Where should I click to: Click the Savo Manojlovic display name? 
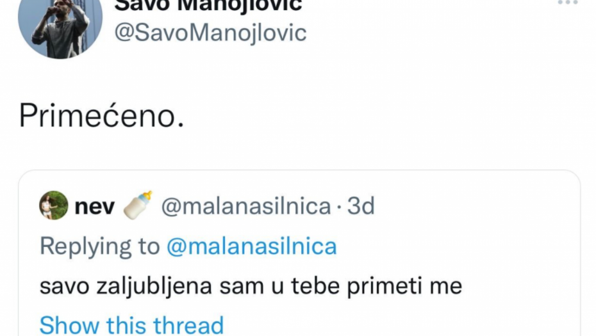pos(208,5)
